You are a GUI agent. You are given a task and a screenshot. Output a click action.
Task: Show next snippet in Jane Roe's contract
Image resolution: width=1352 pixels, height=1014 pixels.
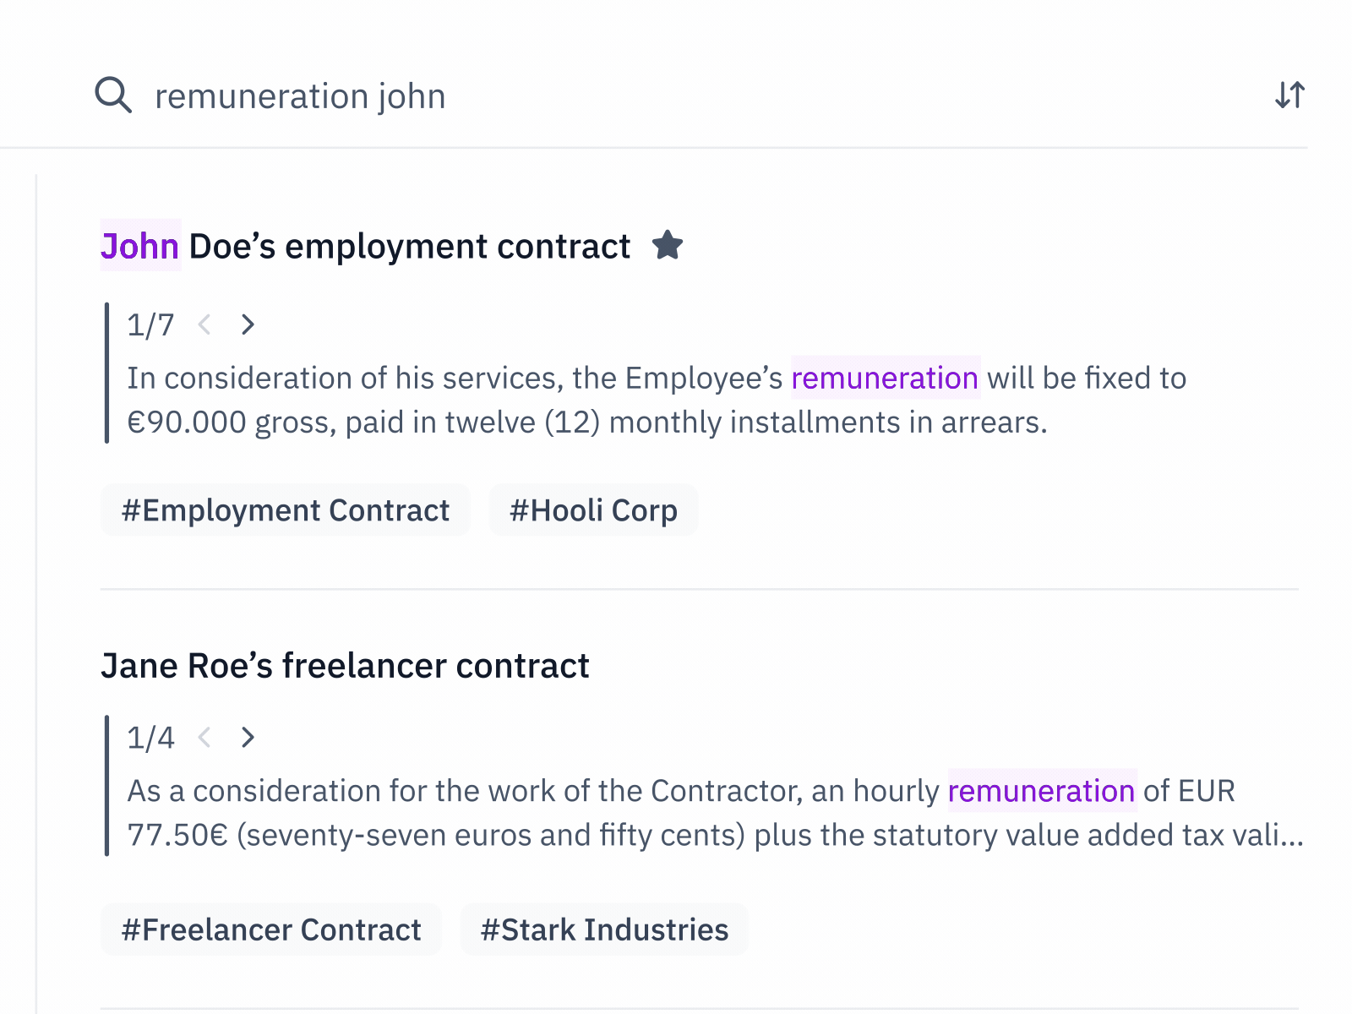click(x=248, y=738)
